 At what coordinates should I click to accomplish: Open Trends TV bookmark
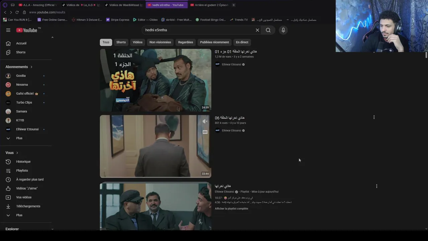pos(239,20)
